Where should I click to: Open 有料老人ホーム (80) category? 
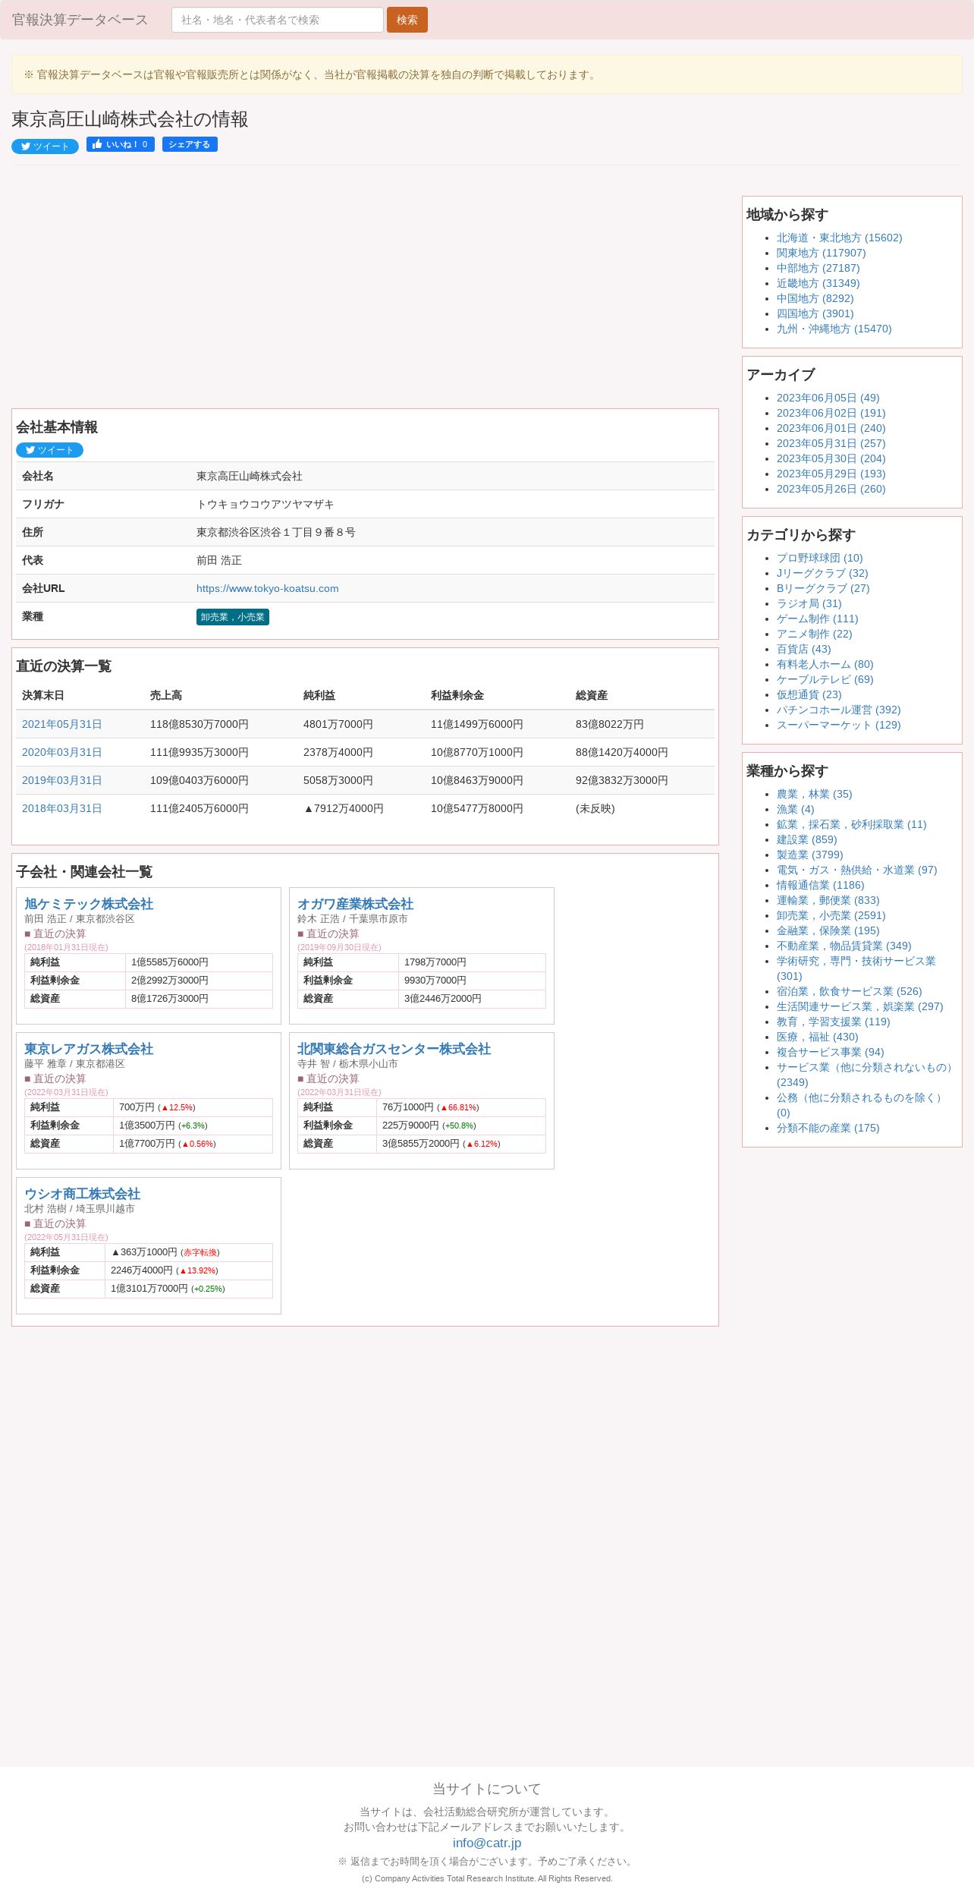(825, 664)
